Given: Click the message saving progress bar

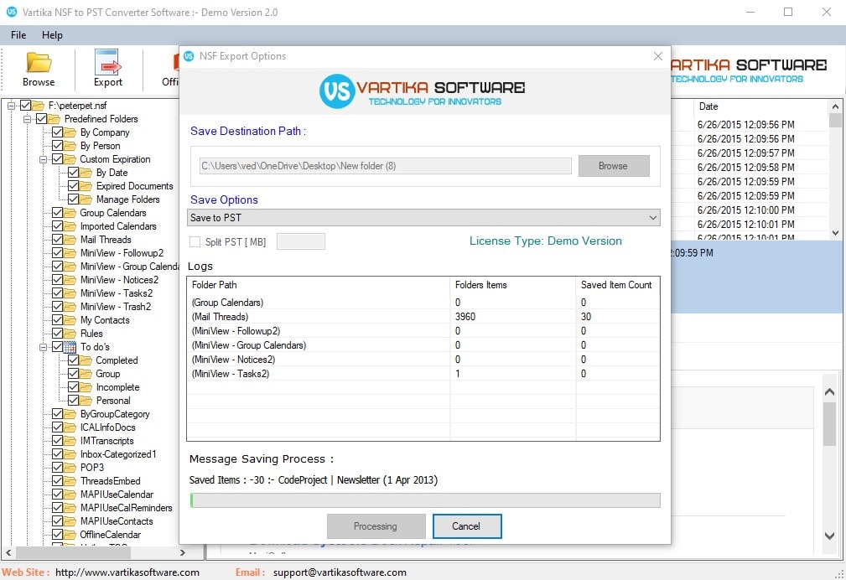Looking at the screenshot, I should [x=424, y=500].
